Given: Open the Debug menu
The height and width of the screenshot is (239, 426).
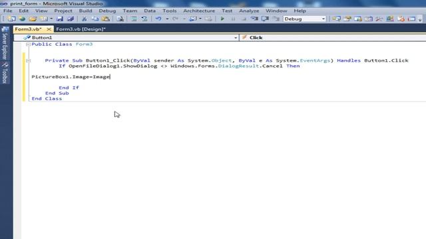Looking at the screenshot, I should [x=107, y=11].
